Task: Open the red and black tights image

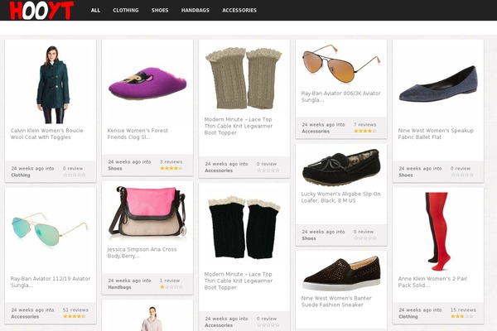Action: 438,231
